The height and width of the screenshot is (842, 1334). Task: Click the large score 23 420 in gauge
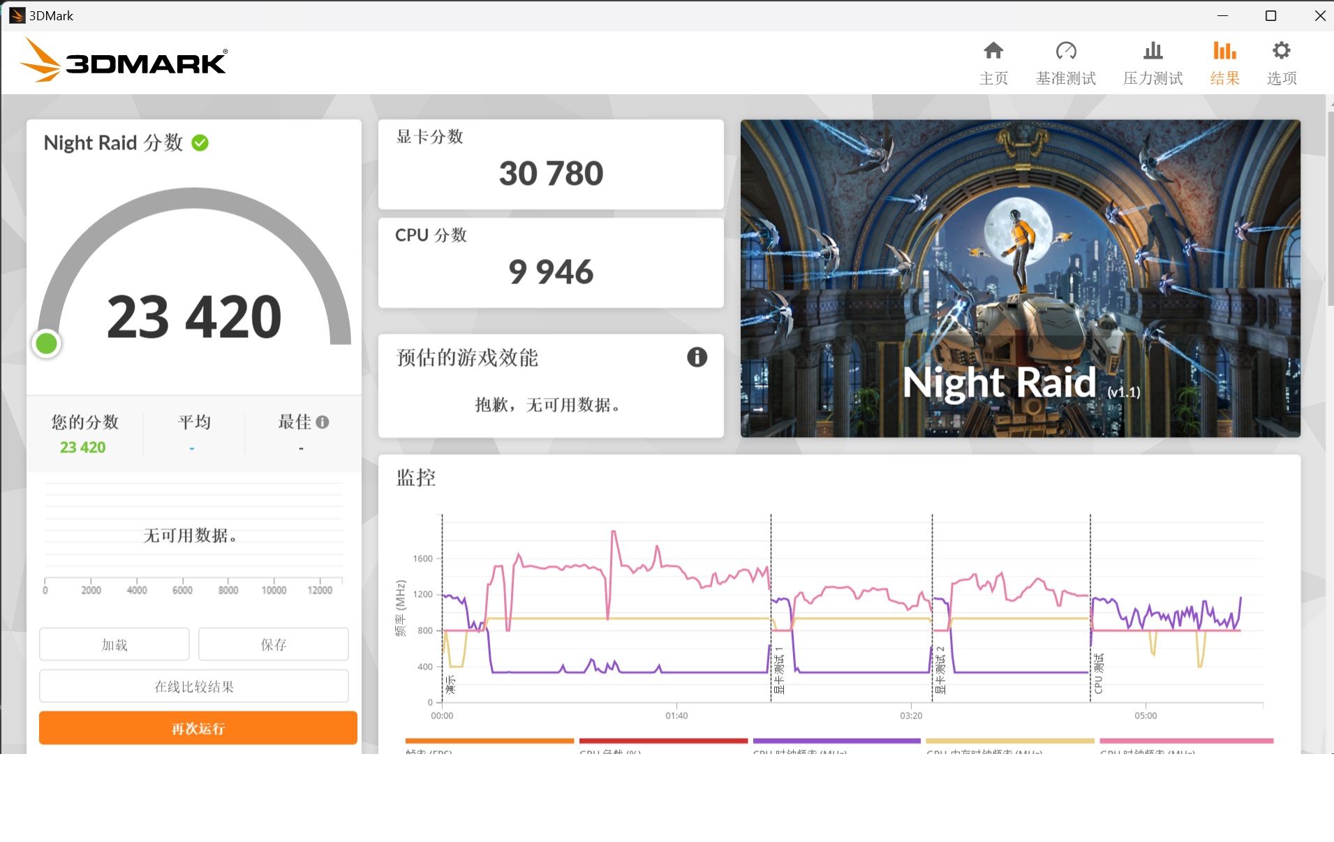[x=194, y=316]
